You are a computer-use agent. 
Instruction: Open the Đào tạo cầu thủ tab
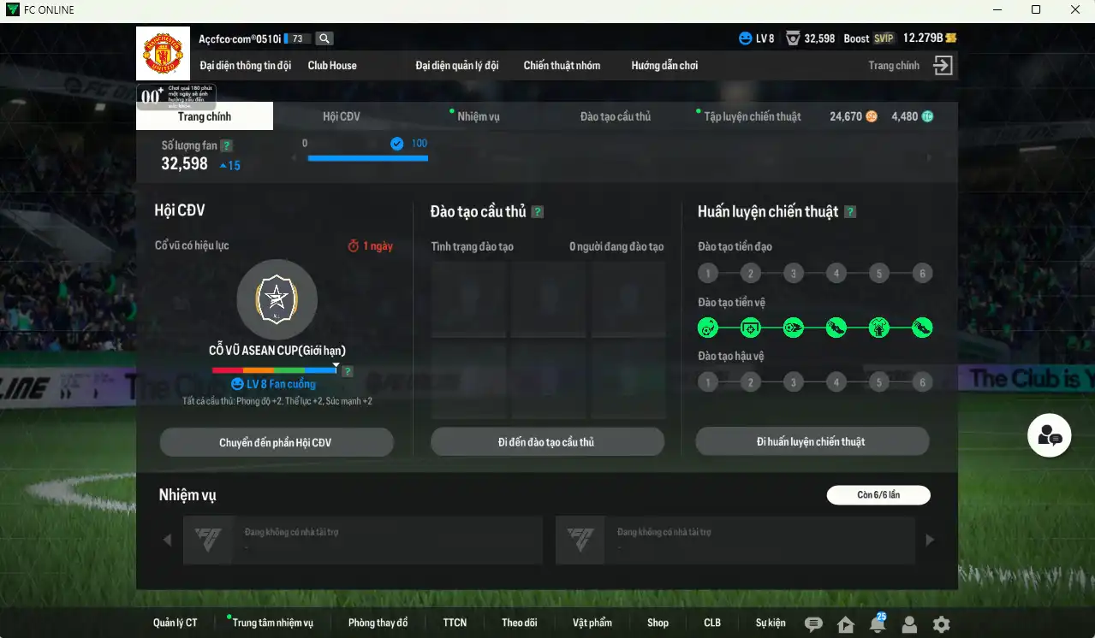coord(616,116)
